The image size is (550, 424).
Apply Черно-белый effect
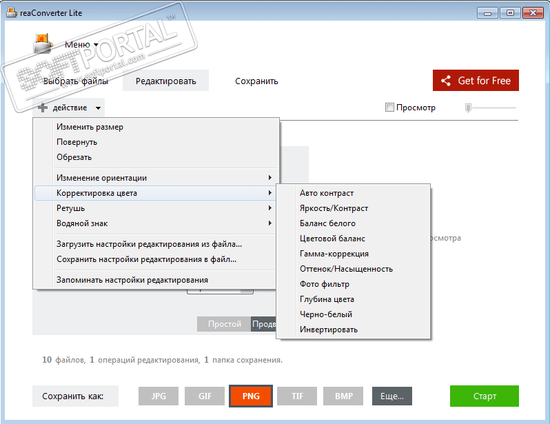353,314
